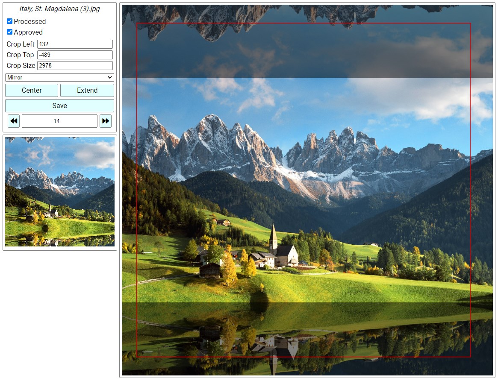Open the Mirror fill mode dropdown
Screen dimensions: 498x381
click(59, 77)
